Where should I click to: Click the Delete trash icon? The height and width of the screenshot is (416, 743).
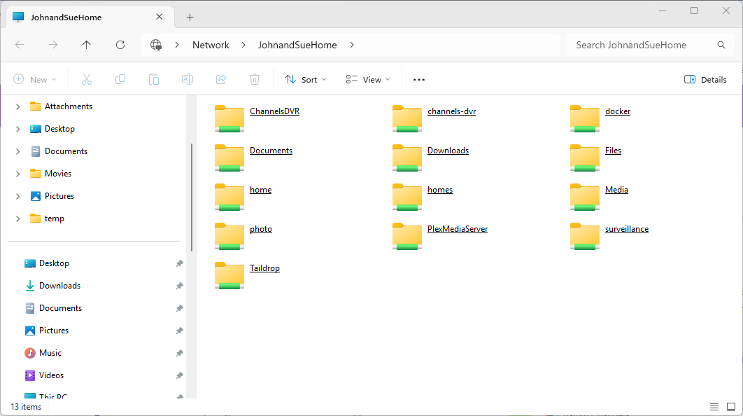click(x=255, y=79)
